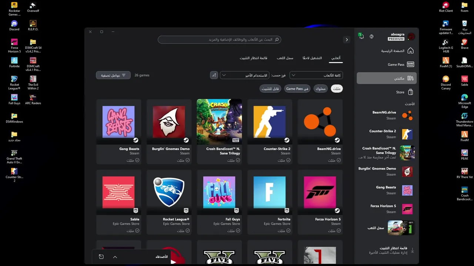
Task: Open the Gang Beasts game card
Action: (x=118, y=132)
